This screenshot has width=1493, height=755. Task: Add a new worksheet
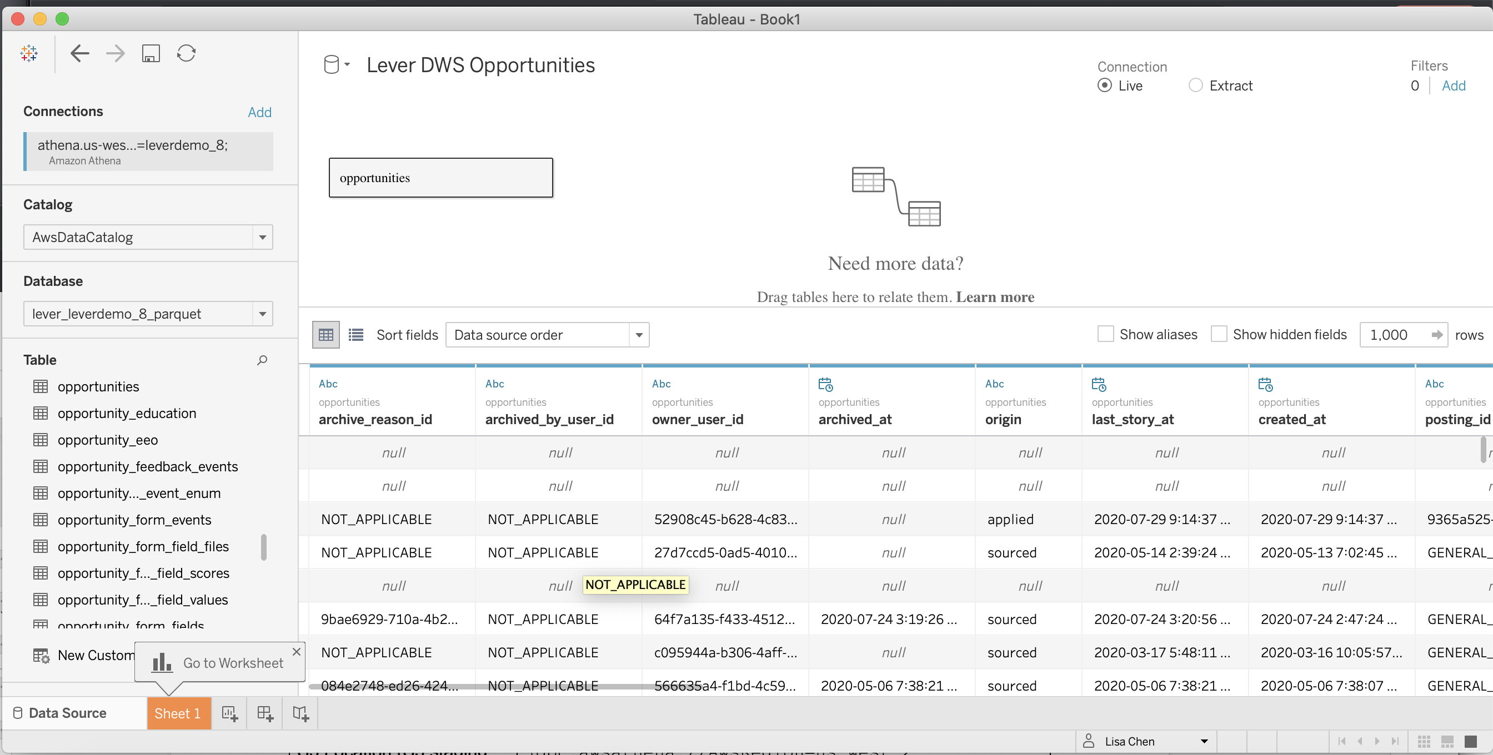[x=229, y=713]
